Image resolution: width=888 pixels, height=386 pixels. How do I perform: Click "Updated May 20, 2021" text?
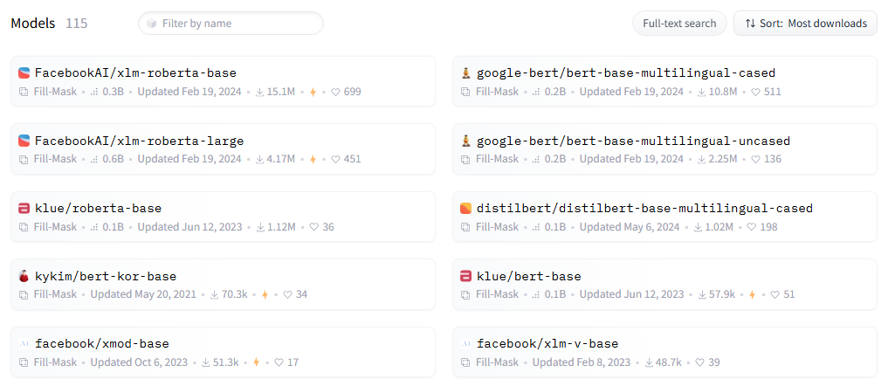click(143, 295)
